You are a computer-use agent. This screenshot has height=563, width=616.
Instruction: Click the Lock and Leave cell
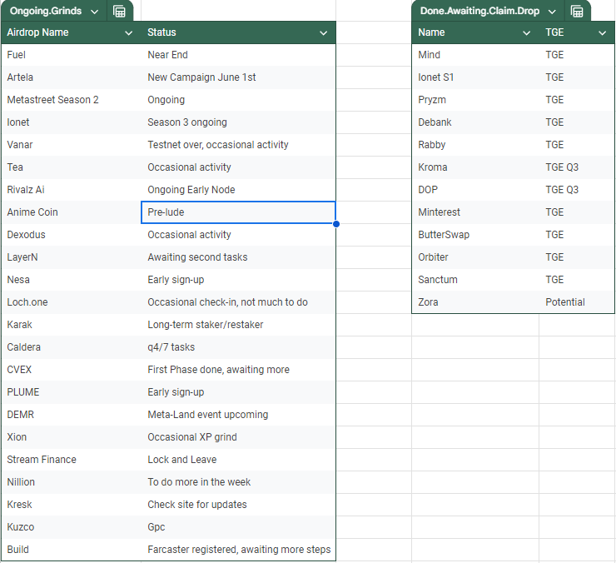click(x=238, y=460)
